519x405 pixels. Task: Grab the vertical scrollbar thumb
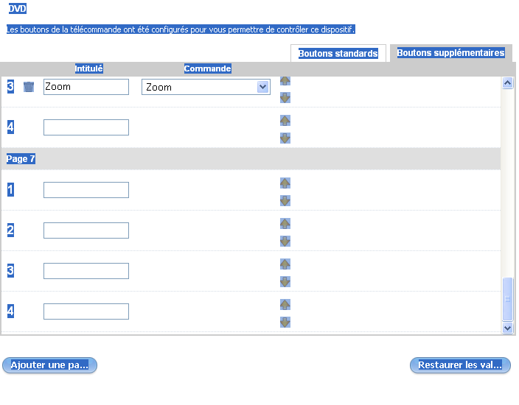[x=507, y=300]
